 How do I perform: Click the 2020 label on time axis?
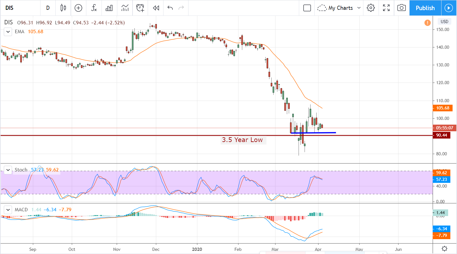coord(197,249)
